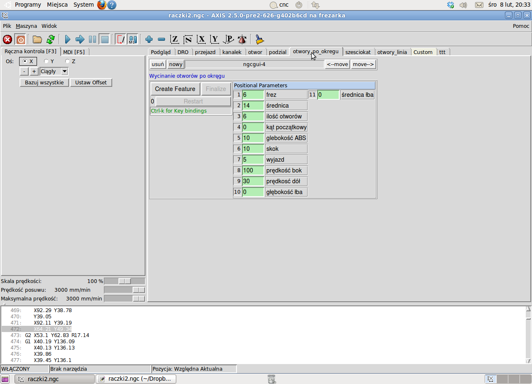Open the Widok menu
532x384 pixels.
(x=49, y=26)
